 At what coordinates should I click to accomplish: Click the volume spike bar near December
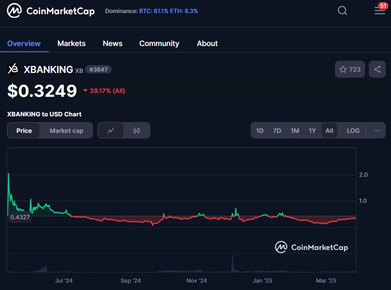233,263
